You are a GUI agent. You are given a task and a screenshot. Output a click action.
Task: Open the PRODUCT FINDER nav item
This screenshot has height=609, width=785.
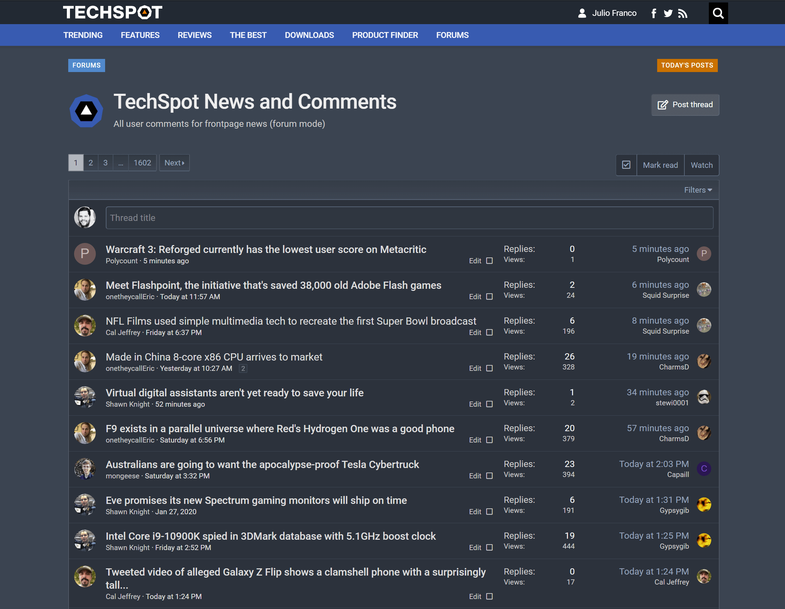pos(385,35)
